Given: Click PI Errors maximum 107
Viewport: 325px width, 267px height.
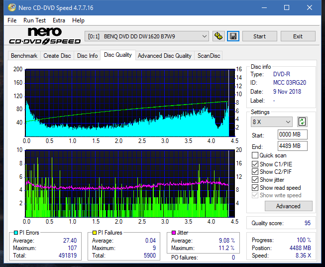Looking at the screenshot, I should (72, 248).
